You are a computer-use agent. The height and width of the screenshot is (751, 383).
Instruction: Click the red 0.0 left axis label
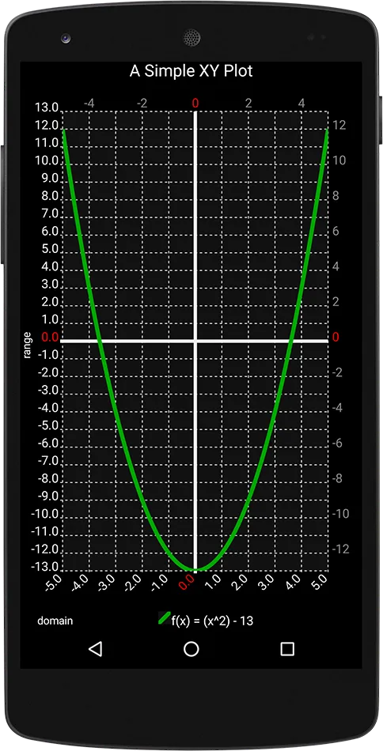click(50, 338)
